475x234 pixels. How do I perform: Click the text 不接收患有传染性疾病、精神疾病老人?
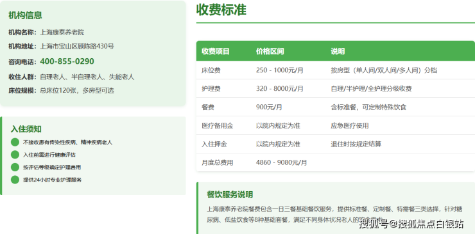(67, 143)
